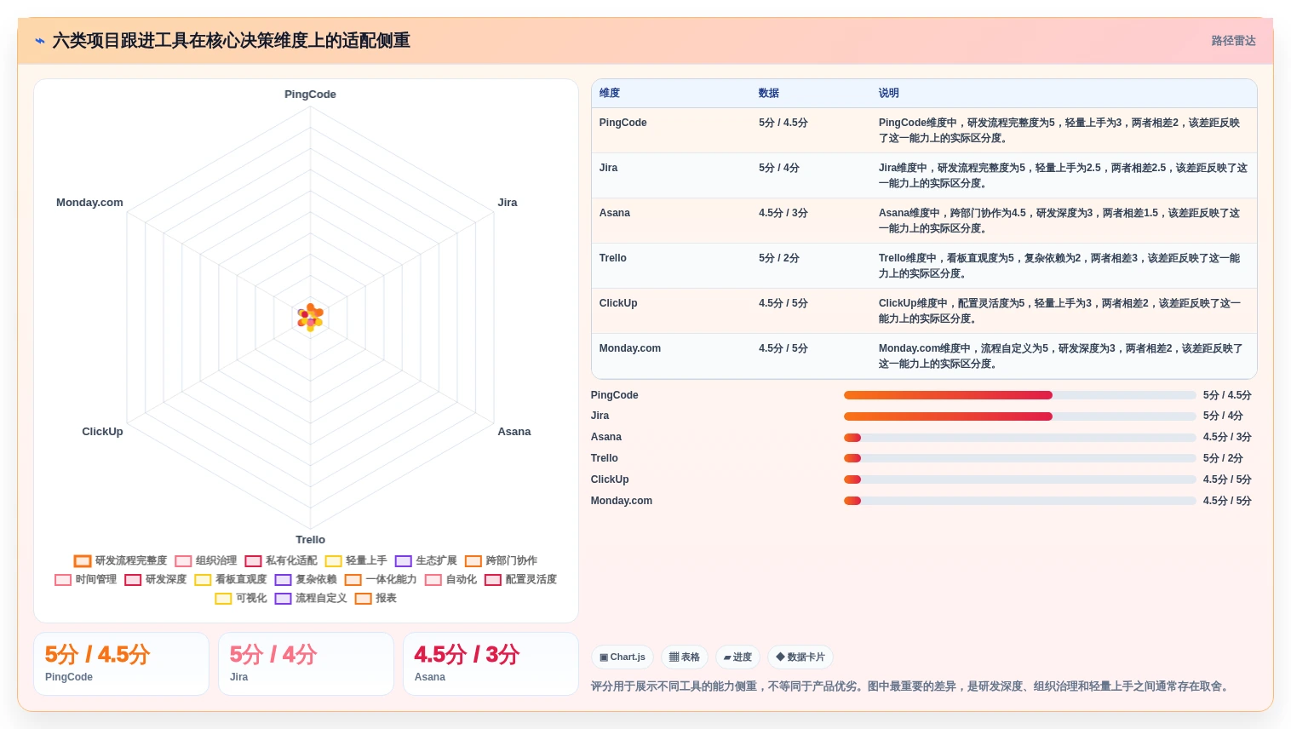Click the PingCode radar axis label
Viewport: 1291px width, 729px height.
310,95
